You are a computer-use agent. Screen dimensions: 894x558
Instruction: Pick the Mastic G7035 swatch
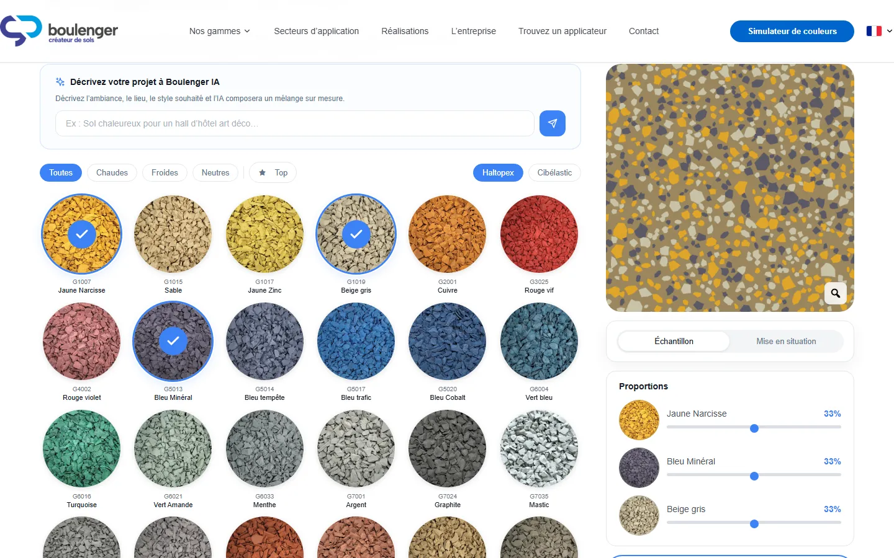(539, 449)
